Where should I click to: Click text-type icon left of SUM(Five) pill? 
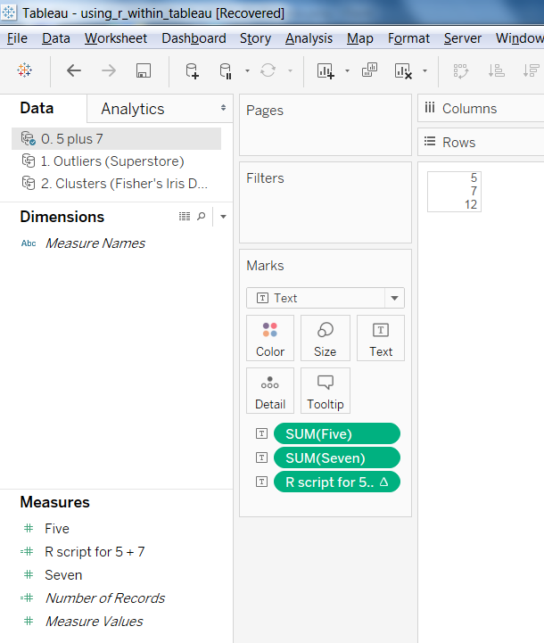click(x=261, y=433)
